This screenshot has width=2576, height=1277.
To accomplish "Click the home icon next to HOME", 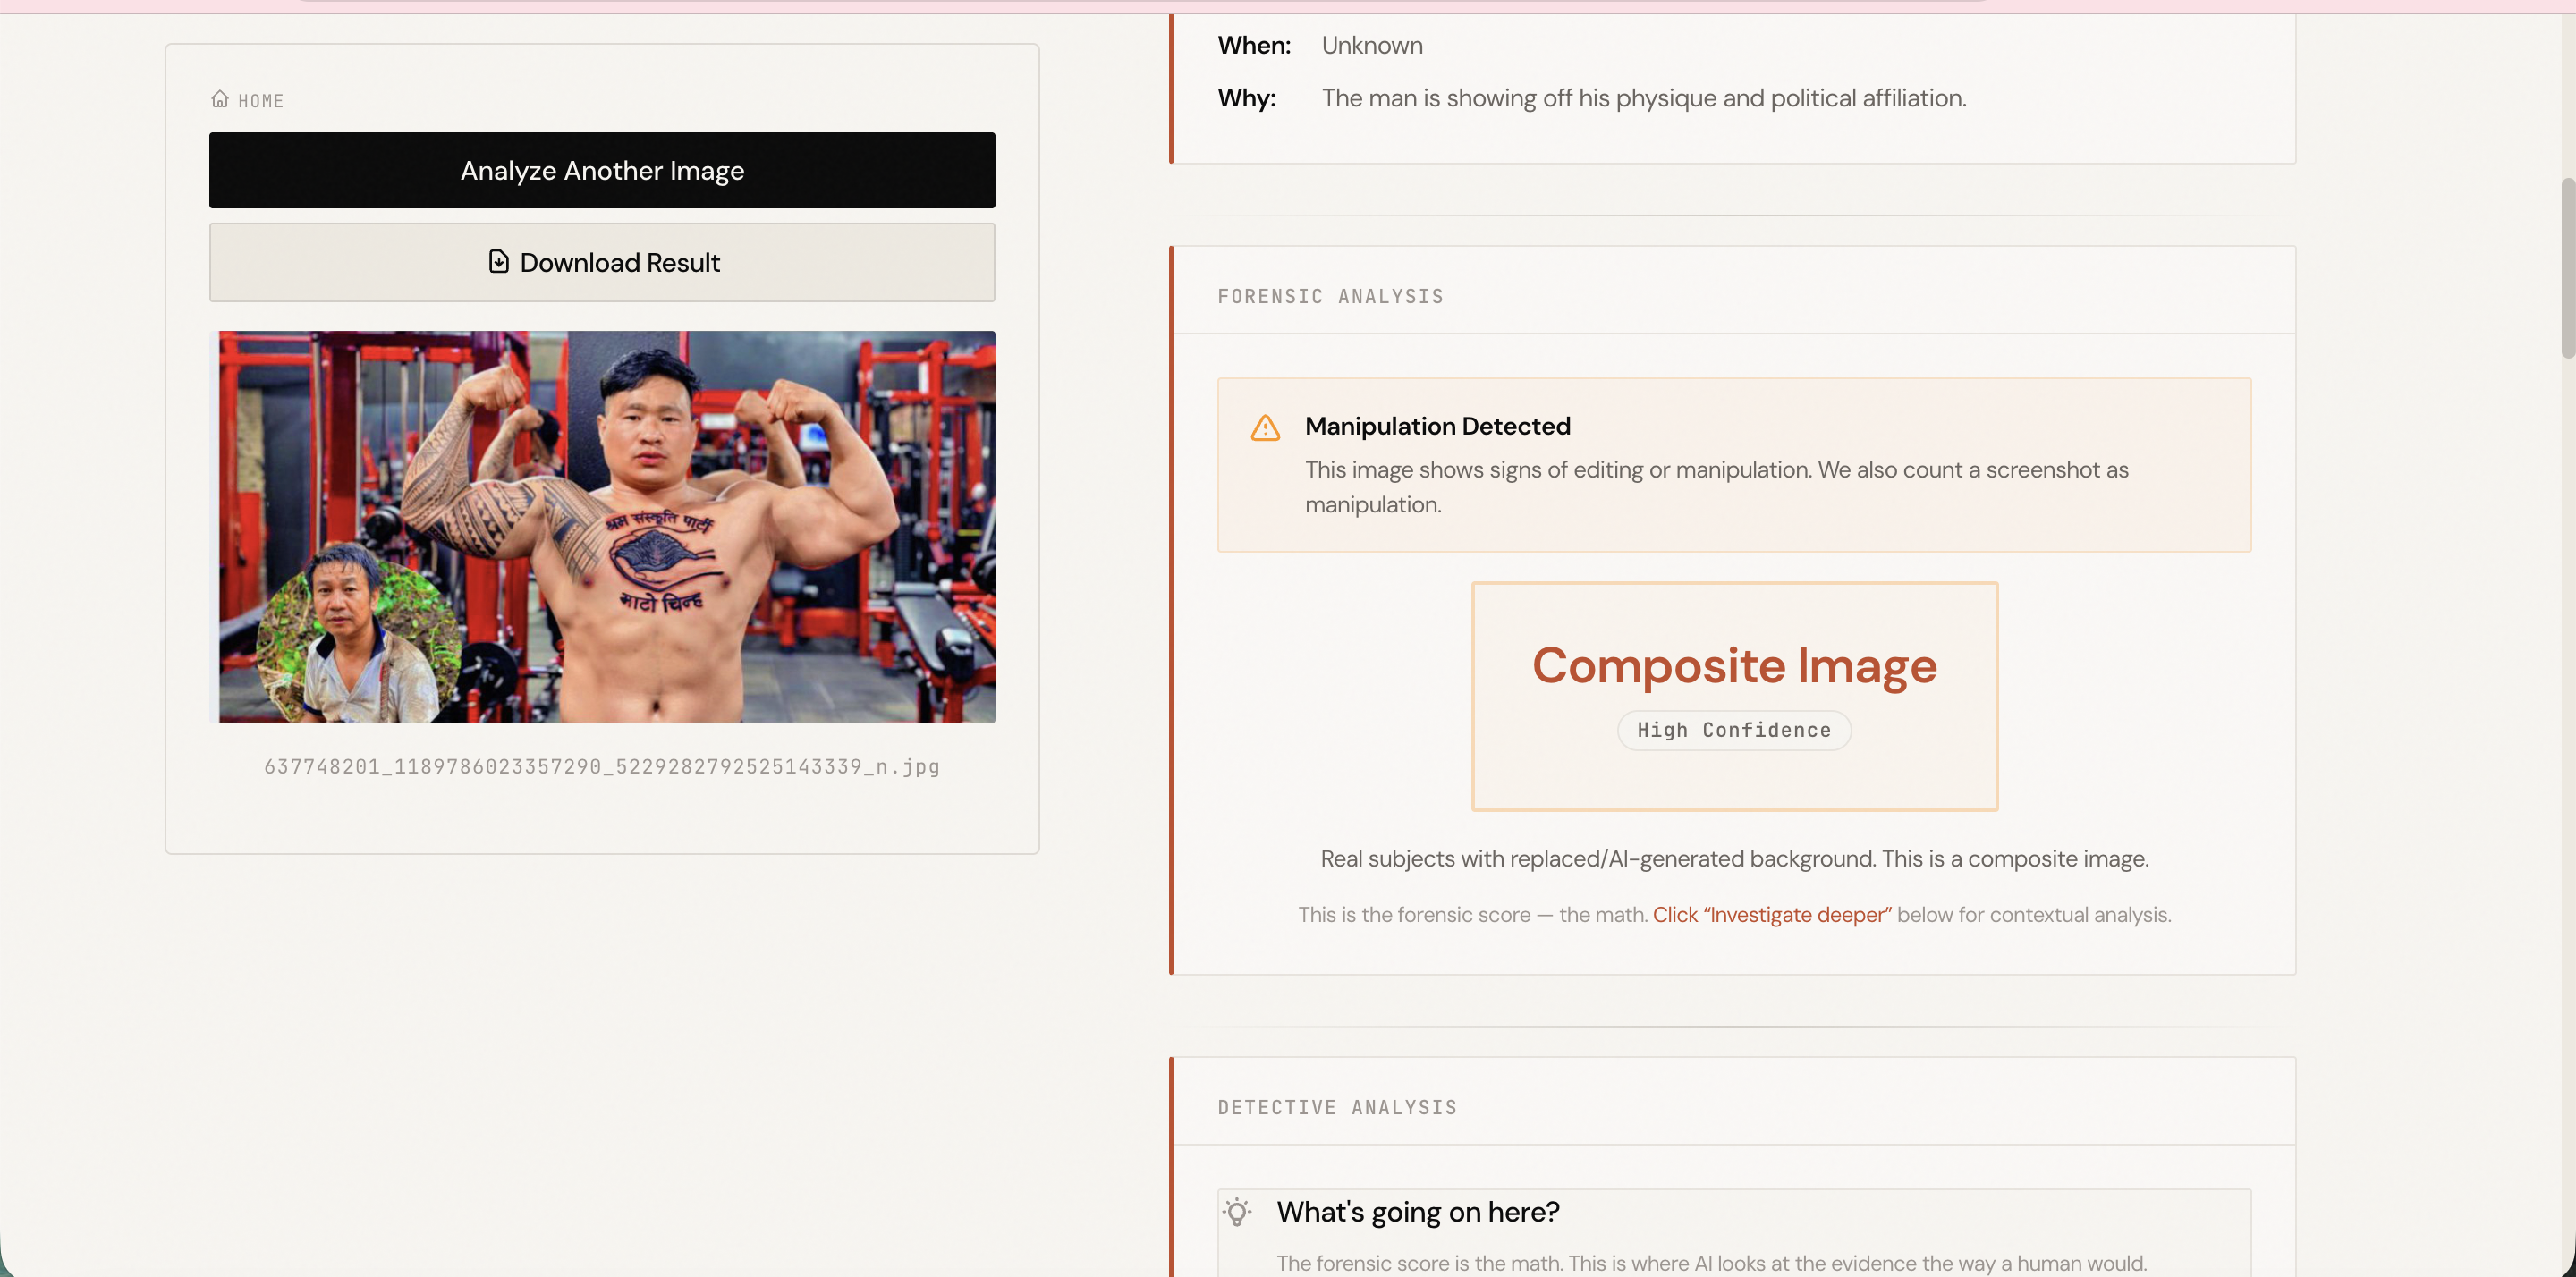I will coord(221,98).
